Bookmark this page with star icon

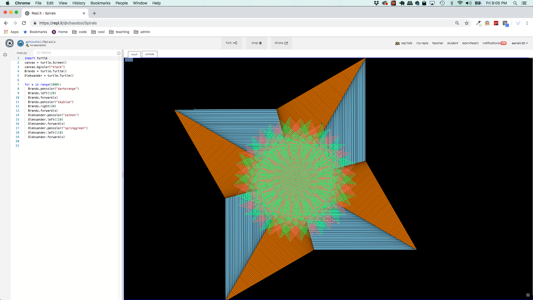tap(467, 23)
